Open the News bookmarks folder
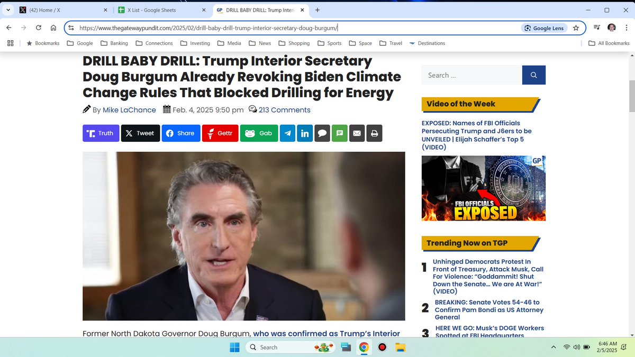The image size is (635, 357). coord(259,43)
